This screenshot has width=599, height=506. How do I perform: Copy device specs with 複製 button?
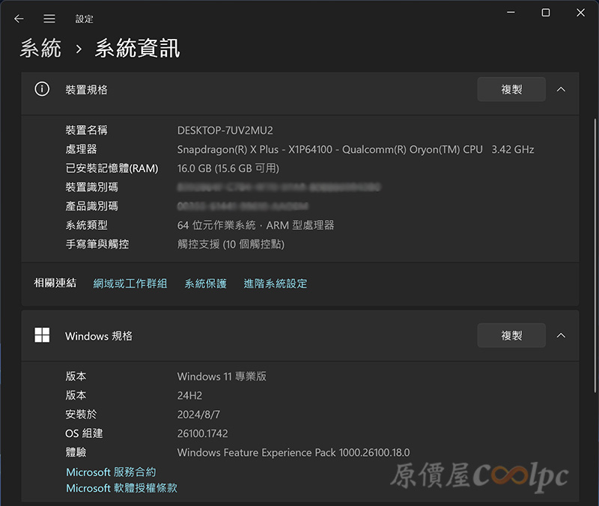511,89
